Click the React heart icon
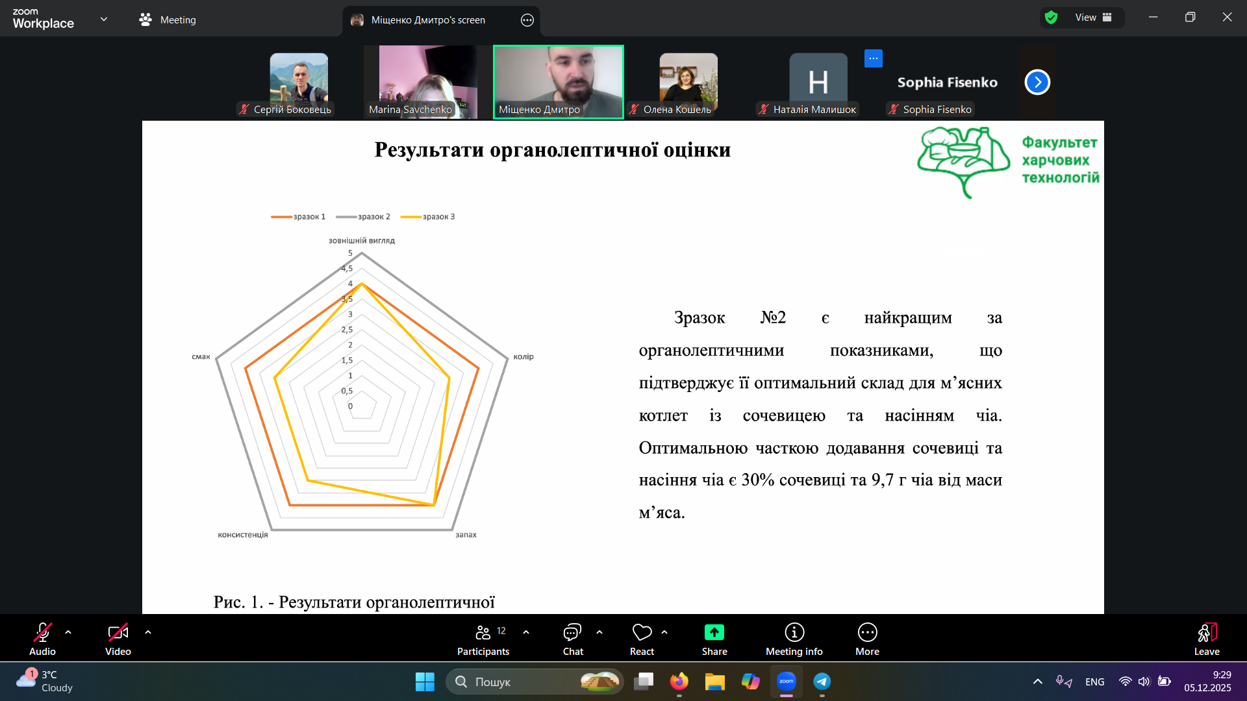Screen dimensions: 1247x701 pyautogui.click(x=642, y=632)
